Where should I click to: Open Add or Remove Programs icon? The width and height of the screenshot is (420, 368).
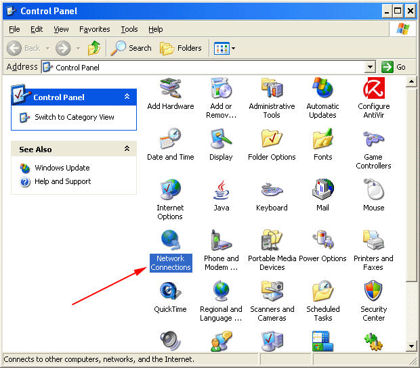[x=221, y=88]
